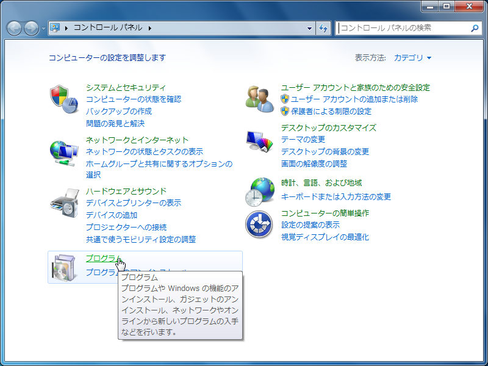Screen dimensions: 488x366
Task: Open デバイスとプリンターの表示
Action: (134, 203)
